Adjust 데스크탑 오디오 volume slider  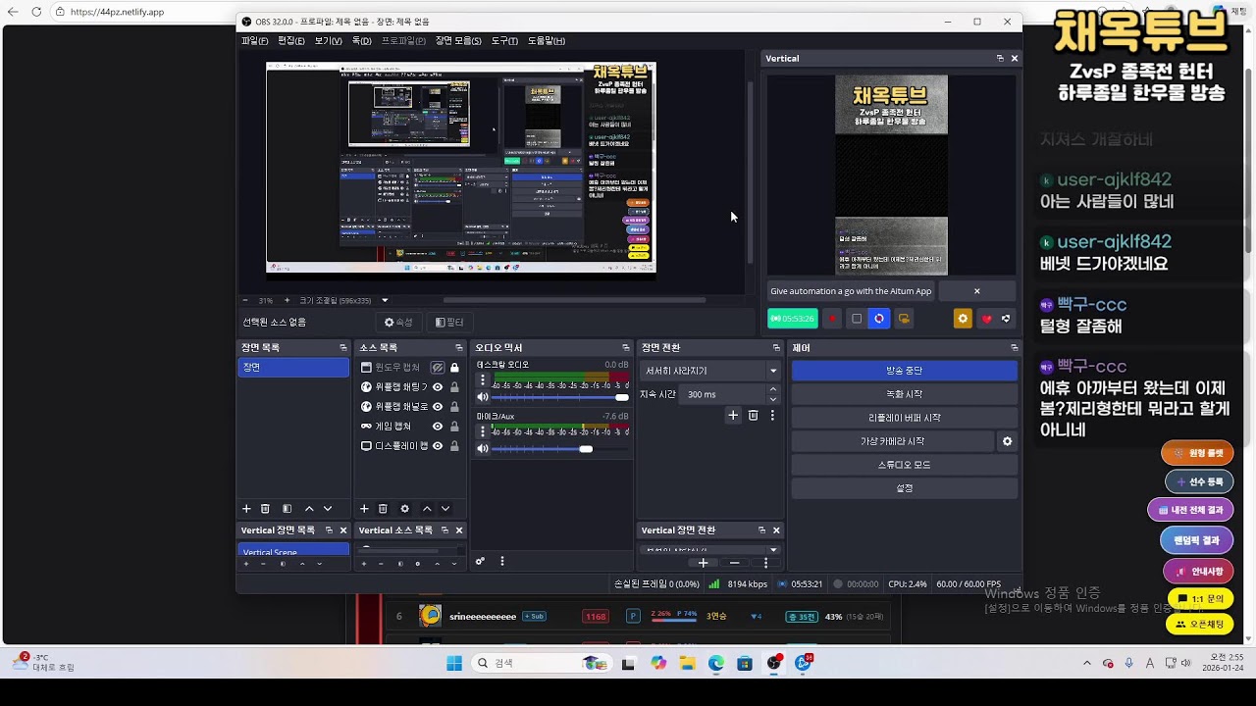pyautogui.click(x=559, y=397)
